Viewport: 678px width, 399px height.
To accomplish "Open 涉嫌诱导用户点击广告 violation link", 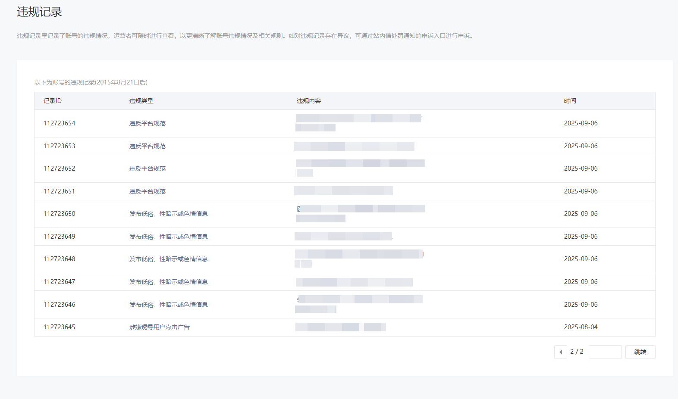I will pyautogui.click(x=159, y=327).
